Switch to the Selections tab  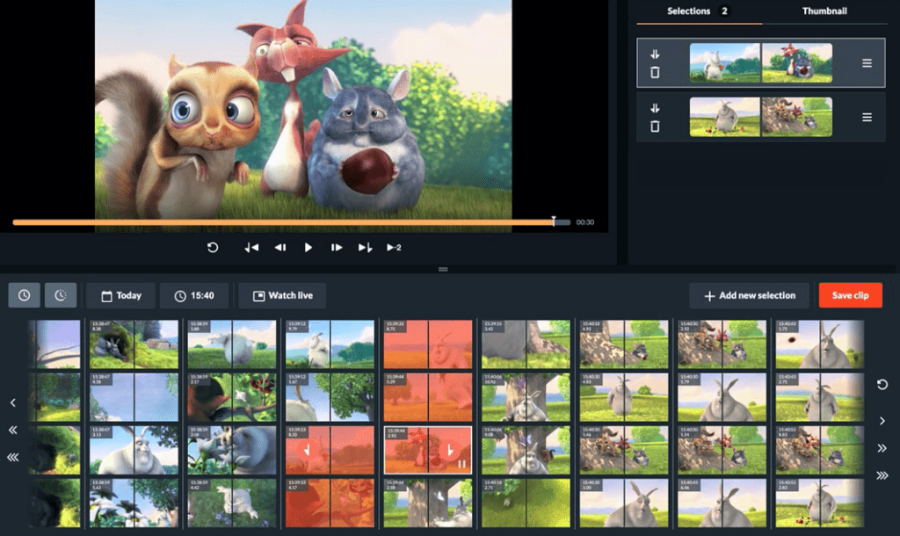pos(687,11)
